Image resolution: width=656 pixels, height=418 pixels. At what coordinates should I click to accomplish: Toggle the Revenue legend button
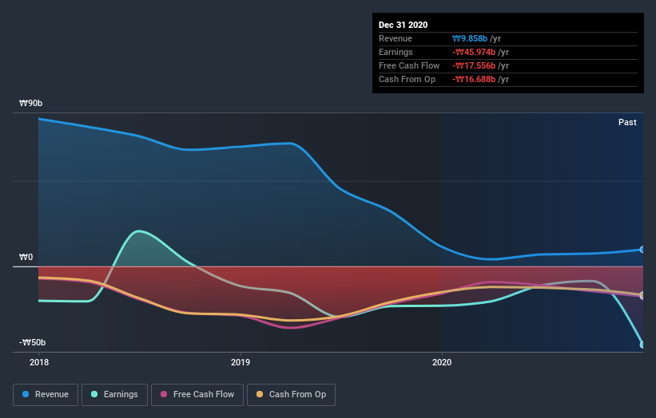pos(46,395)
